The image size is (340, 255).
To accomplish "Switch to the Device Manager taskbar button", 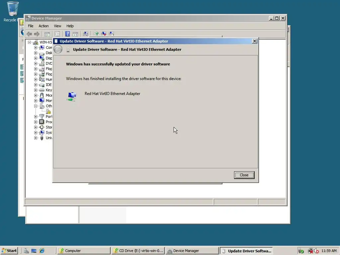I will point(192,251).
